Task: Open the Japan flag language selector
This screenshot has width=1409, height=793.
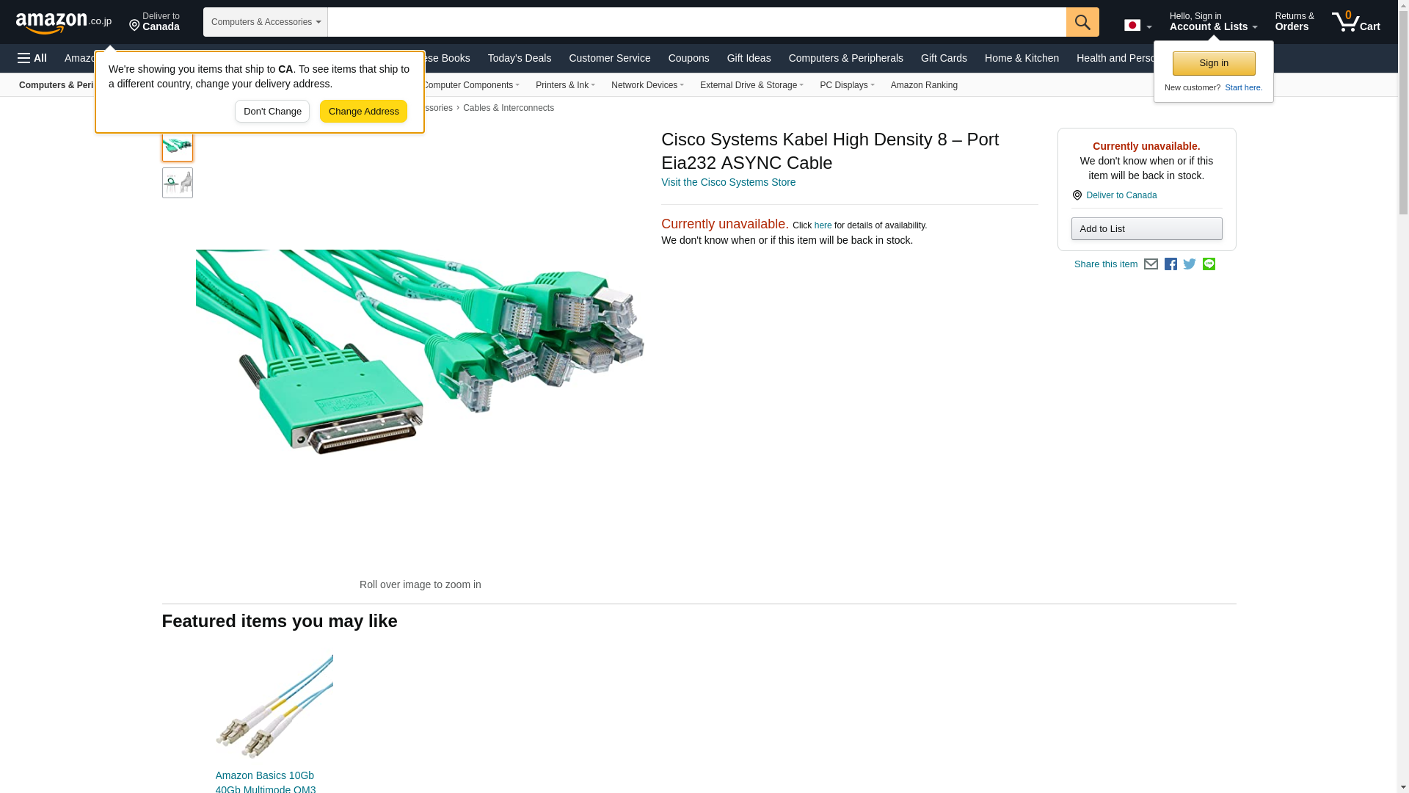Action: 1137,26
